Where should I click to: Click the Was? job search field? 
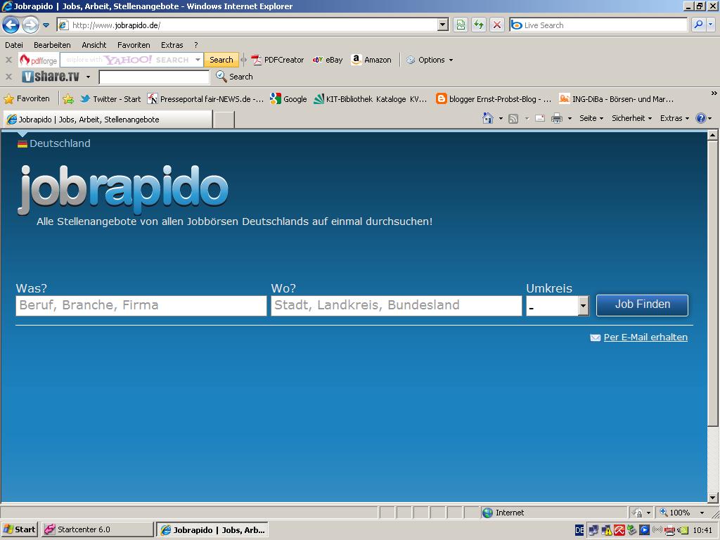coord(141,305)
